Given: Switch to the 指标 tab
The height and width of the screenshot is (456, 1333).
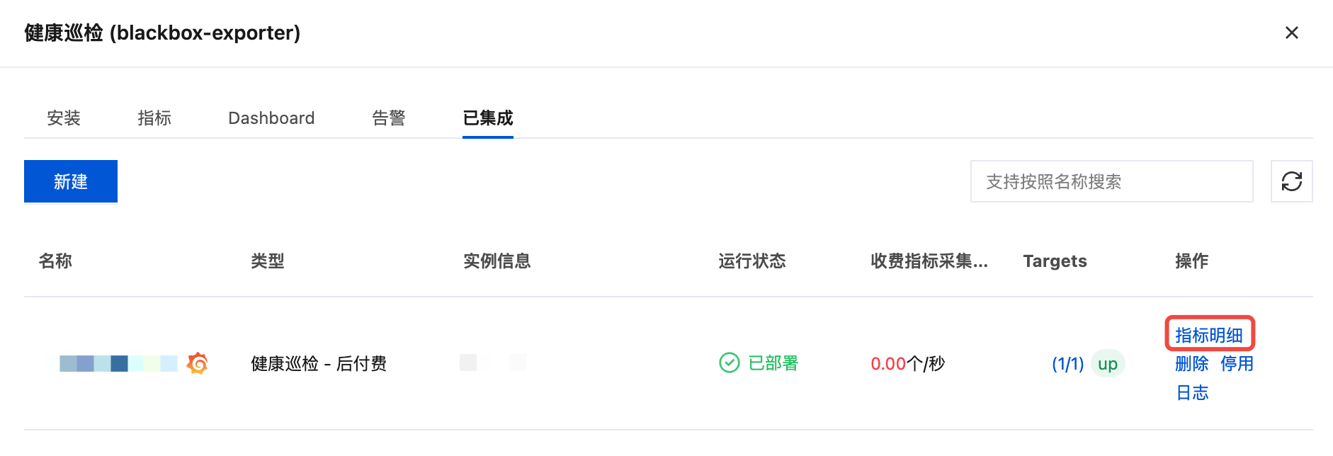Looking at the screenshot, I should [x=154, y=118].
